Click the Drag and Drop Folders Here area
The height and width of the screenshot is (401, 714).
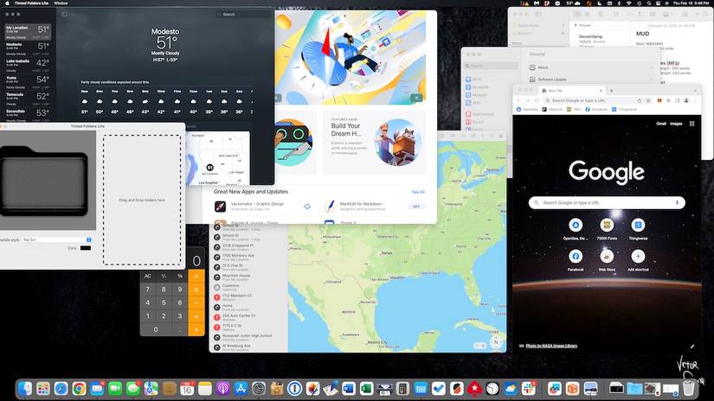142,200
